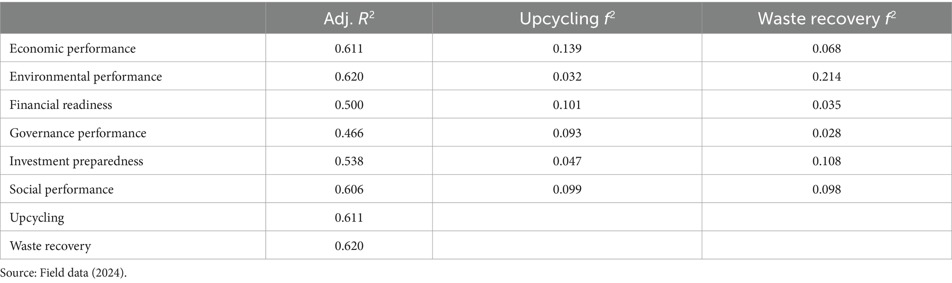Click the 0.538 Investment preparedness value
The image size is (952, 283).
349,161
